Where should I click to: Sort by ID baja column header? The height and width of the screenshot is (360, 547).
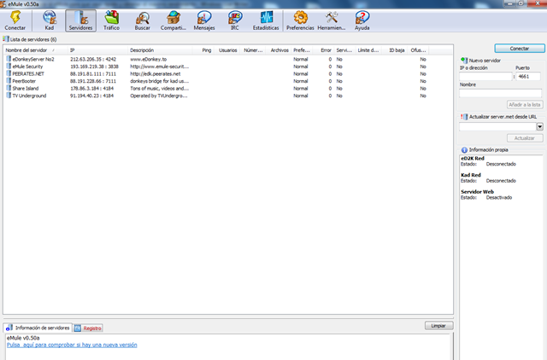pos(395,50)
